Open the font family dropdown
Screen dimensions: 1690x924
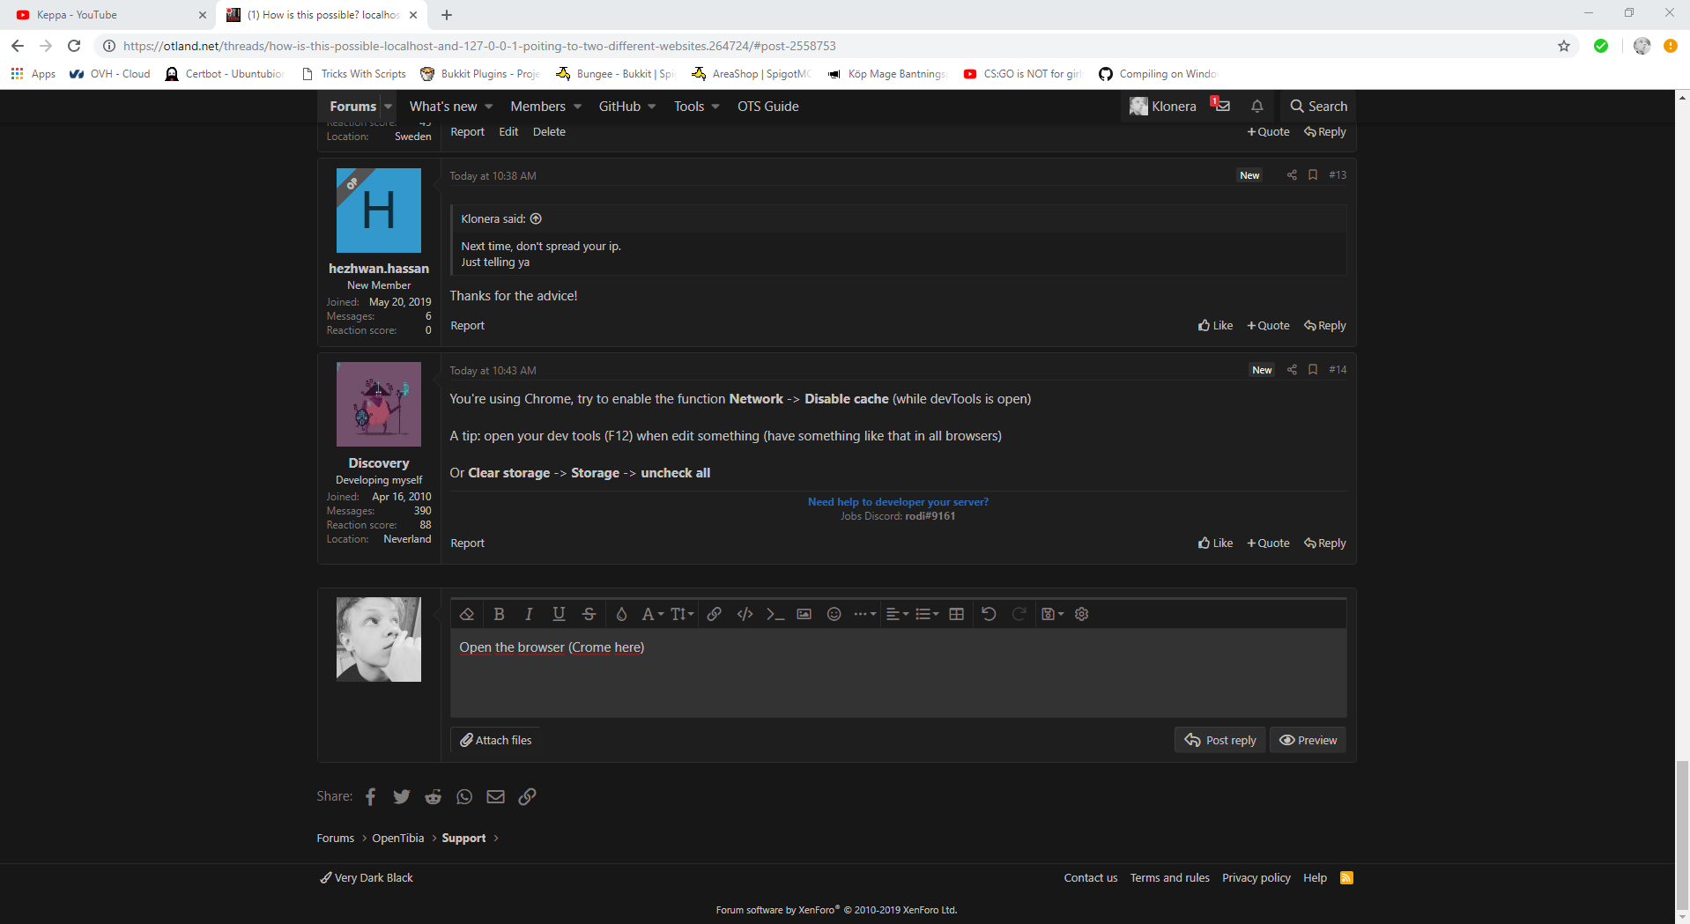[652, 614]
